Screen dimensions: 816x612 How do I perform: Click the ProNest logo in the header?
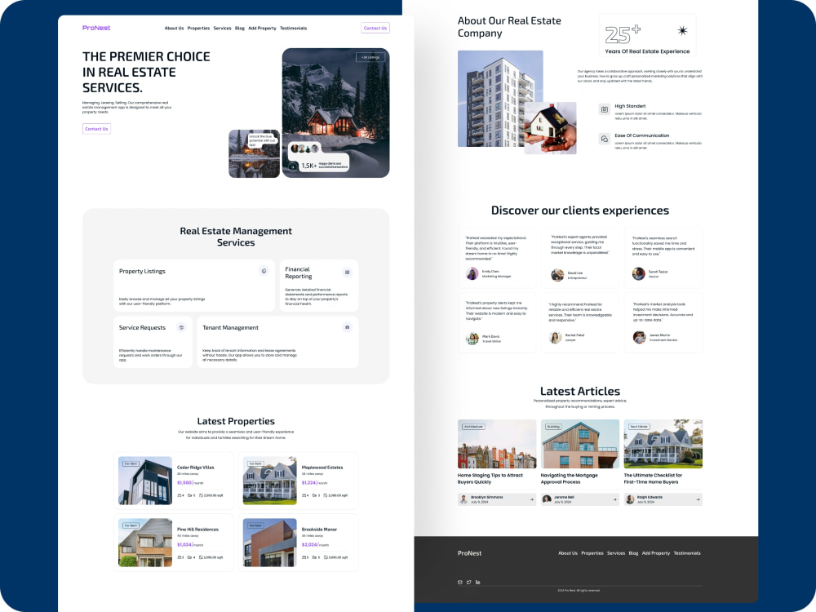coord(96,28)
